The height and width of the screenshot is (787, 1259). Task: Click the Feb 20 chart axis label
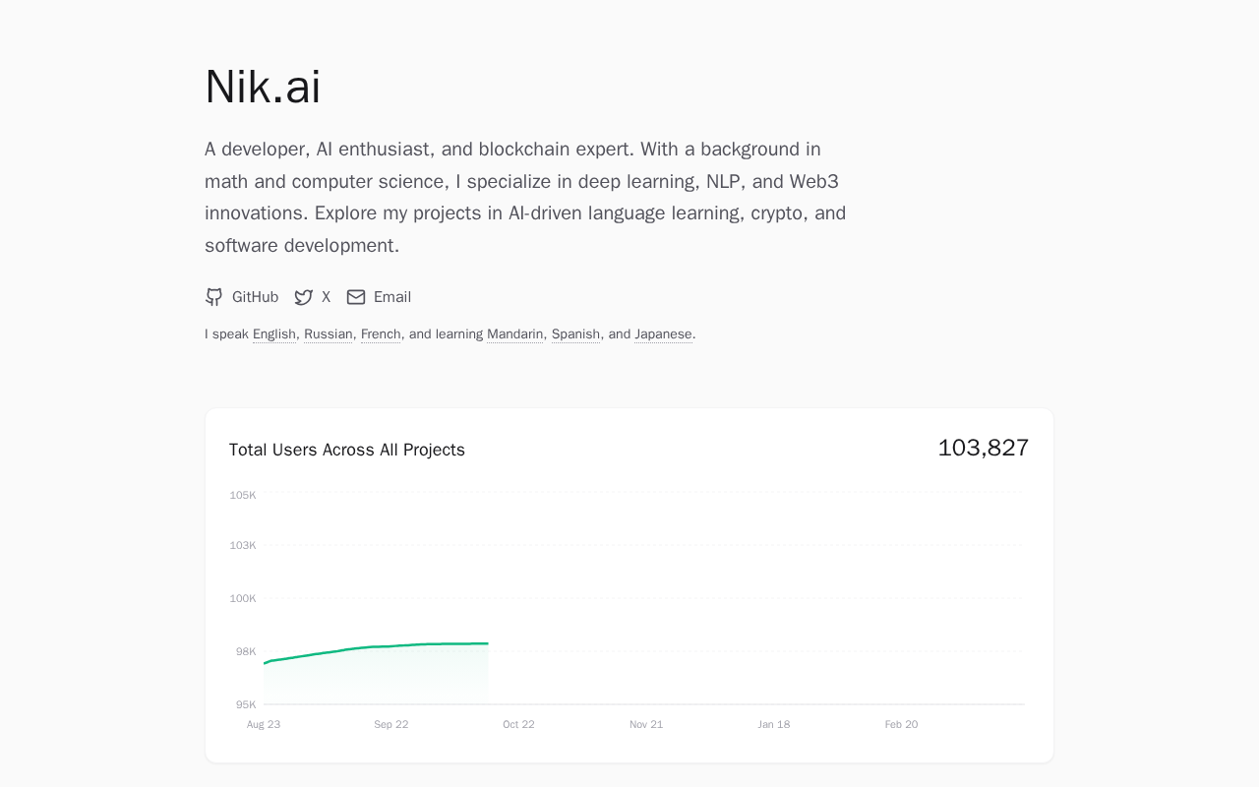[x=901, y=724]
